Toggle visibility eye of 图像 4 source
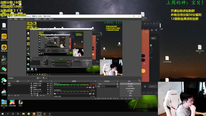Viewport: 206px width, 116px height. (48, 87)
